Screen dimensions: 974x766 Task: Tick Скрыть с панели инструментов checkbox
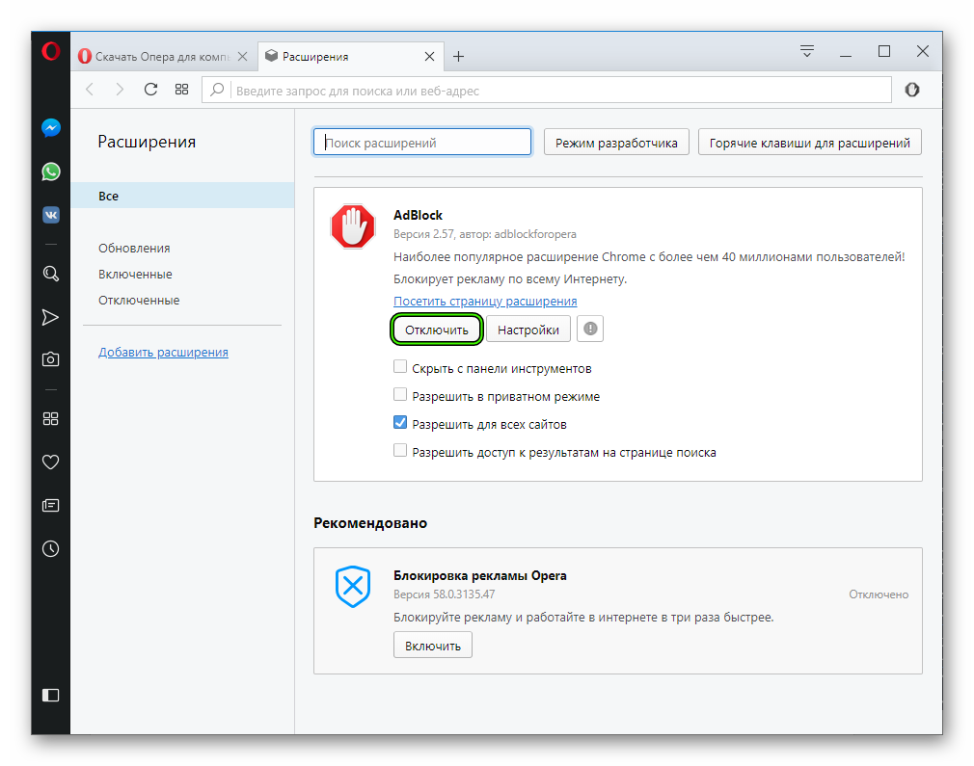pyautogui.click(x=400, y=367)
